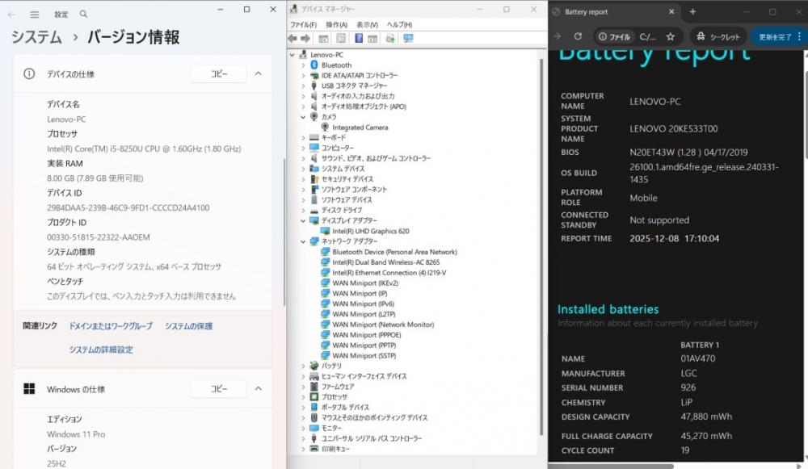Open the ファイル(F) menu
This screenshot has width=808, height=469.
click(303, 25)
